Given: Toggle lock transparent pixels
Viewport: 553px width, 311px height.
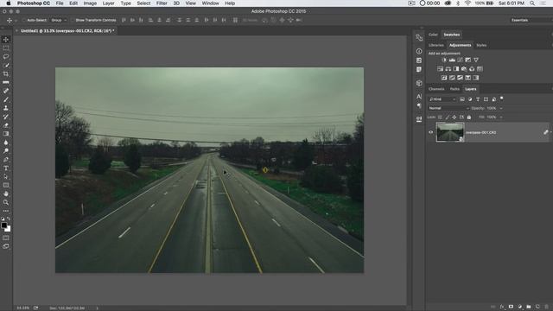Looking at the screenshot, I should coord(440,117).
